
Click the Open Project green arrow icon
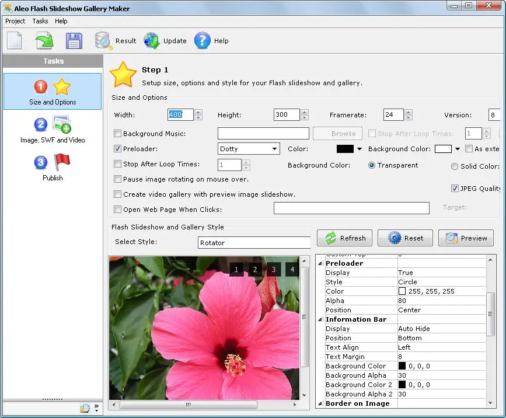44,41
